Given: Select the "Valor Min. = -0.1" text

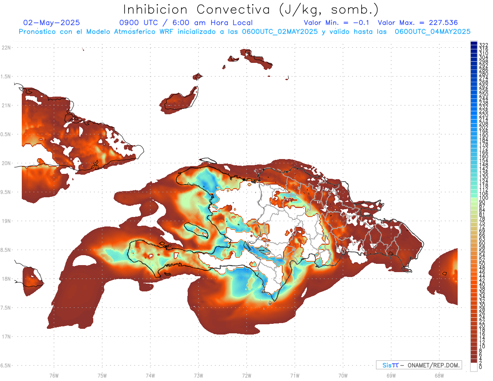Looking at the screenshot, I should click(x=337, y=23).
